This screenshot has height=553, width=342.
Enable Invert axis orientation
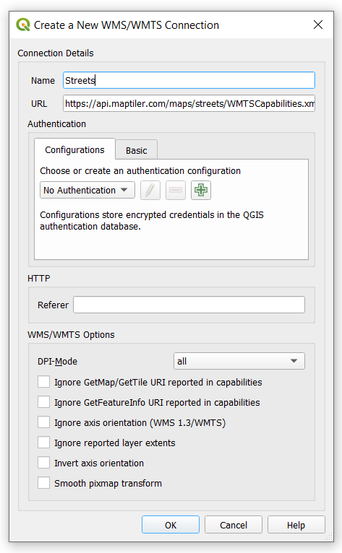pyautogui.click(x=44, y=463)
